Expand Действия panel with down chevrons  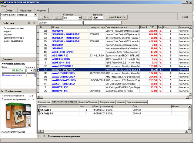34,23
